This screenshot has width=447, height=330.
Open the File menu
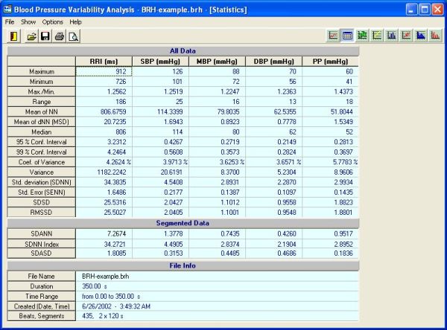[10, 22]
